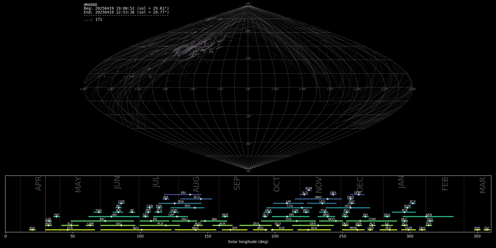The image size is (496, 248).
Task: Click the EVI shower label
Action: (x=487, y=228)
